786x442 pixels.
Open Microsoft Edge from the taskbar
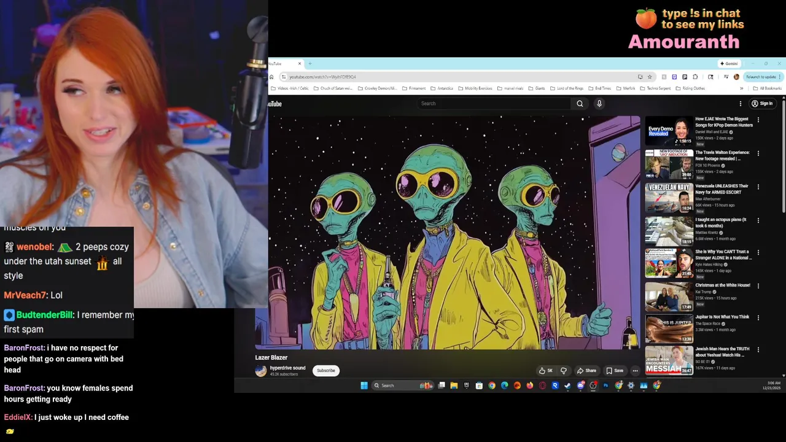point(505,386)
